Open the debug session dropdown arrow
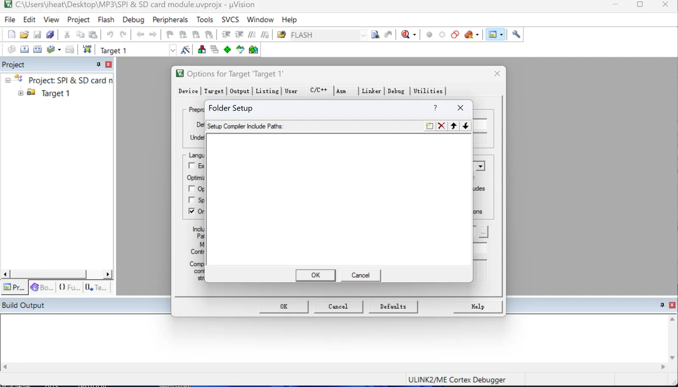Viewport: 678px width, 387px height. [x=414, y=35]
